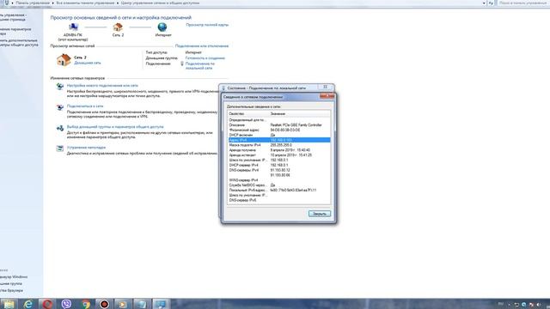550x309 pixels.
Task: Open Выбор домашней группы и параметров общего доступа
Action: click(115, 127)
